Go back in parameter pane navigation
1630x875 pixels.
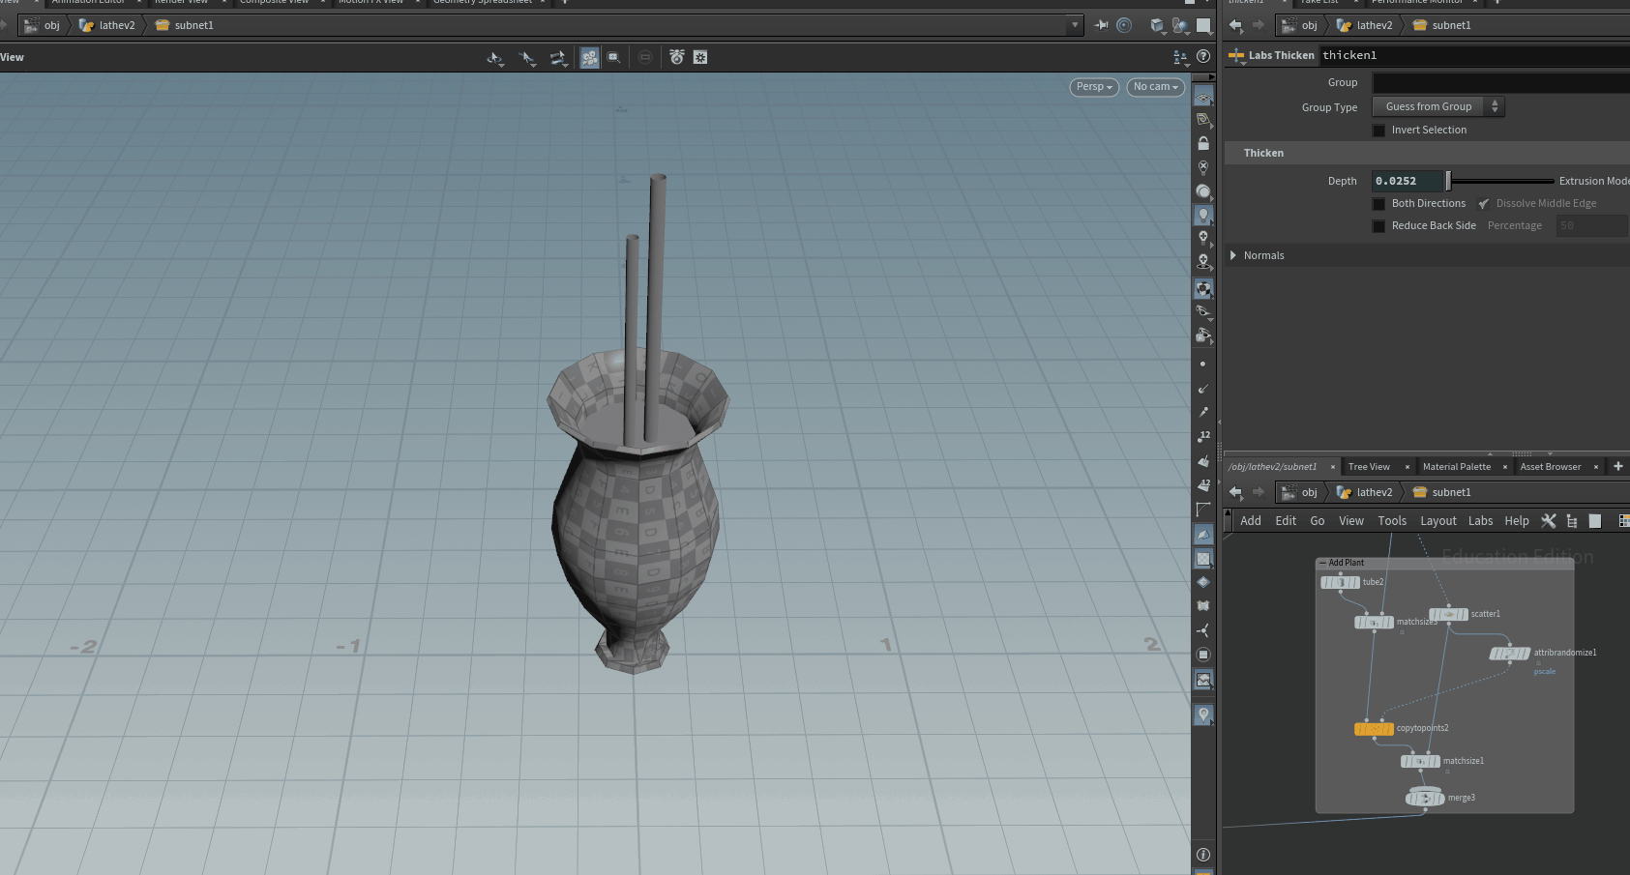click(x=1235, y=25)
